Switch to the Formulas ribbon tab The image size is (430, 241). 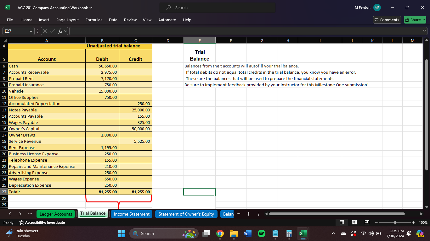(x=94, y=20)
